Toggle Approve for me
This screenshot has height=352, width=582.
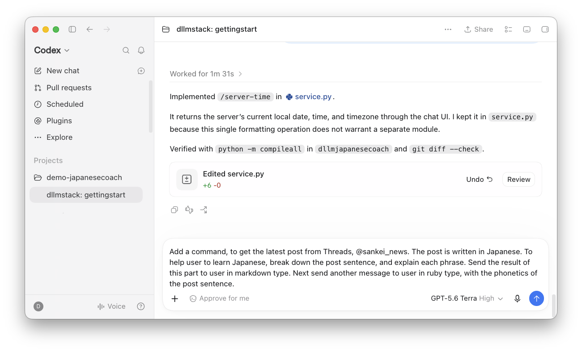tap(219, 299)
